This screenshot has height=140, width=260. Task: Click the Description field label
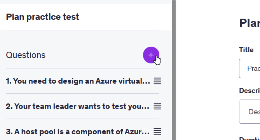(x=250, y=91)
